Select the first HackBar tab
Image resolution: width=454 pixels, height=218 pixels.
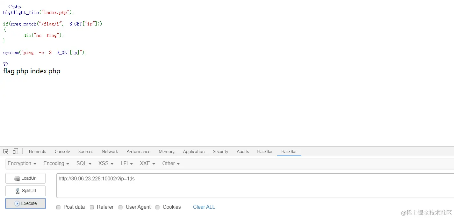click(265, 151)
